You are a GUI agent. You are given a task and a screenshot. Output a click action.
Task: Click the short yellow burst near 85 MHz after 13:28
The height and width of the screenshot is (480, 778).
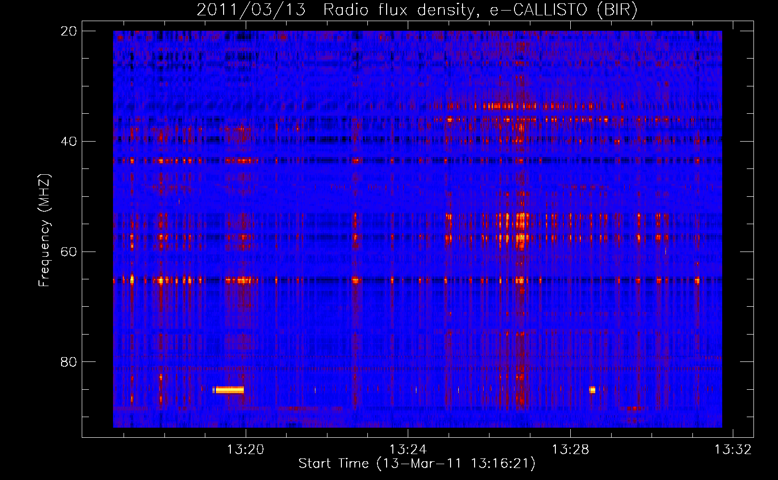click(x=592, y=390)
